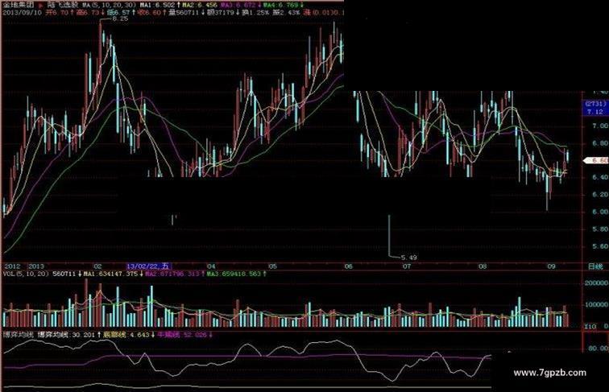Click the 博弈均线 indicator name
This screenshot has height=392, width=609.
[x=19, y=335]
